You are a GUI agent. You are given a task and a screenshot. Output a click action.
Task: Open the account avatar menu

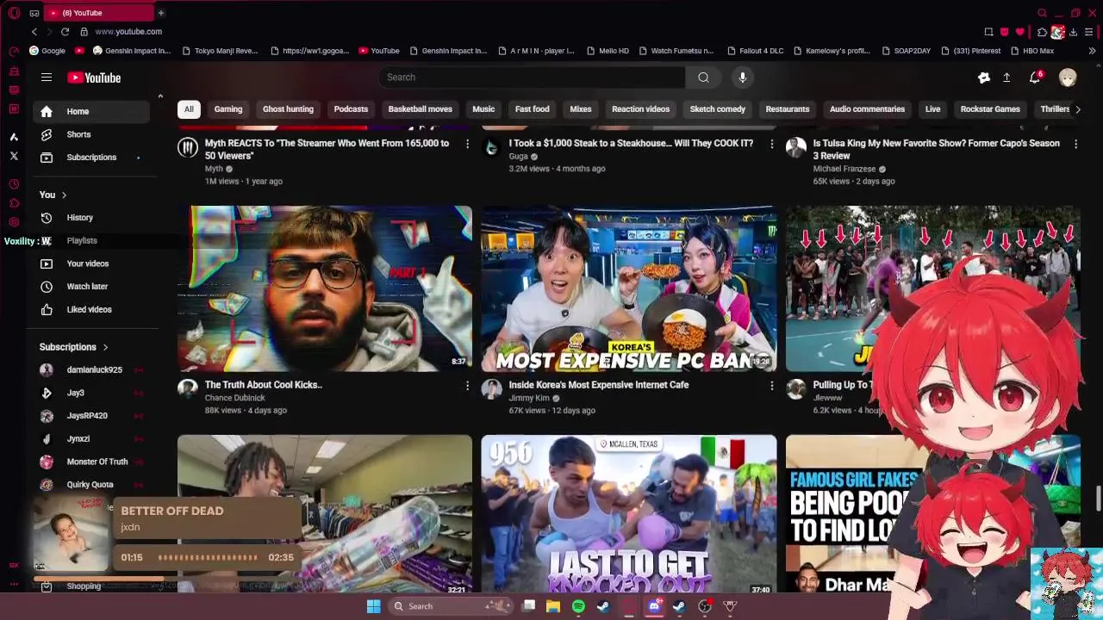(1068, 77)
